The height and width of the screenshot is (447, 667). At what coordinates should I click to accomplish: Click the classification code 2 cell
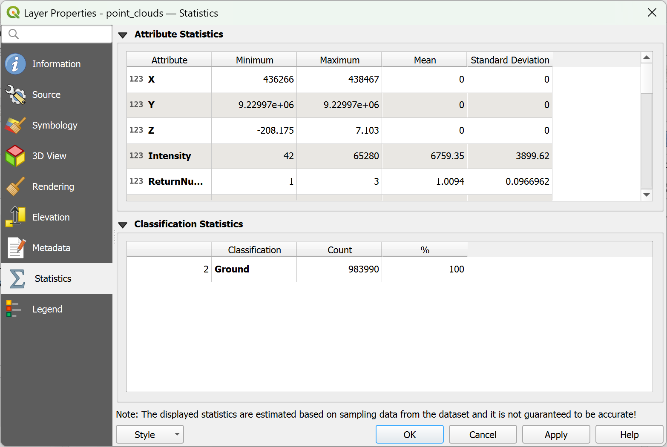[x=169, y=269]
